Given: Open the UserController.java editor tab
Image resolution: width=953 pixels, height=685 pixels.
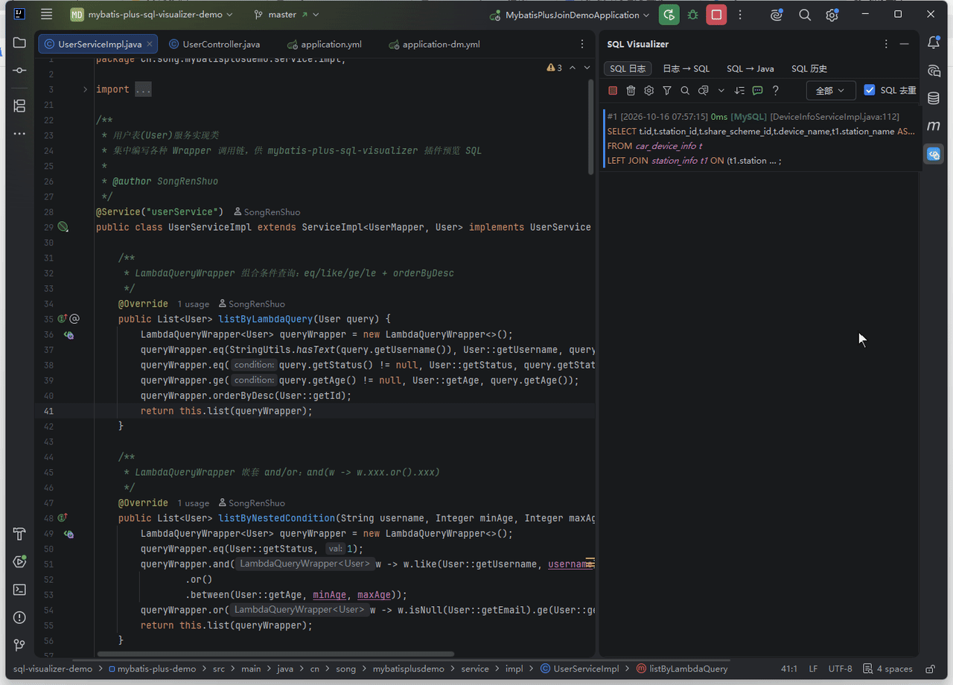Looking at the screenshot, I should click(214, 45).
